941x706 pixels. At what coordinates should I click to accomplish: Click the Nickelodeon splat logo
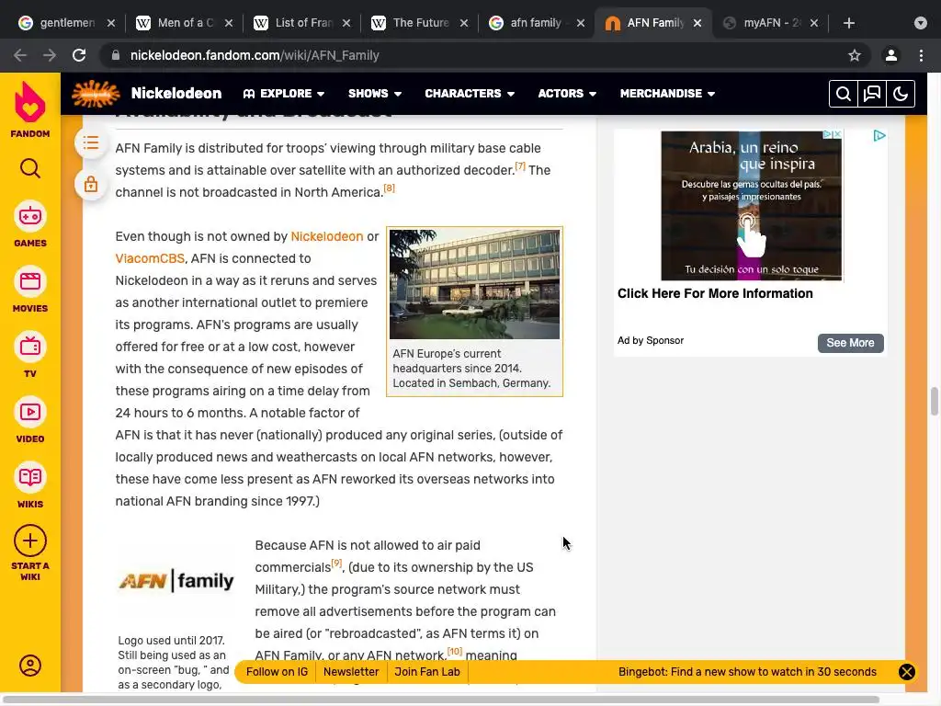[x=96, y=94]
